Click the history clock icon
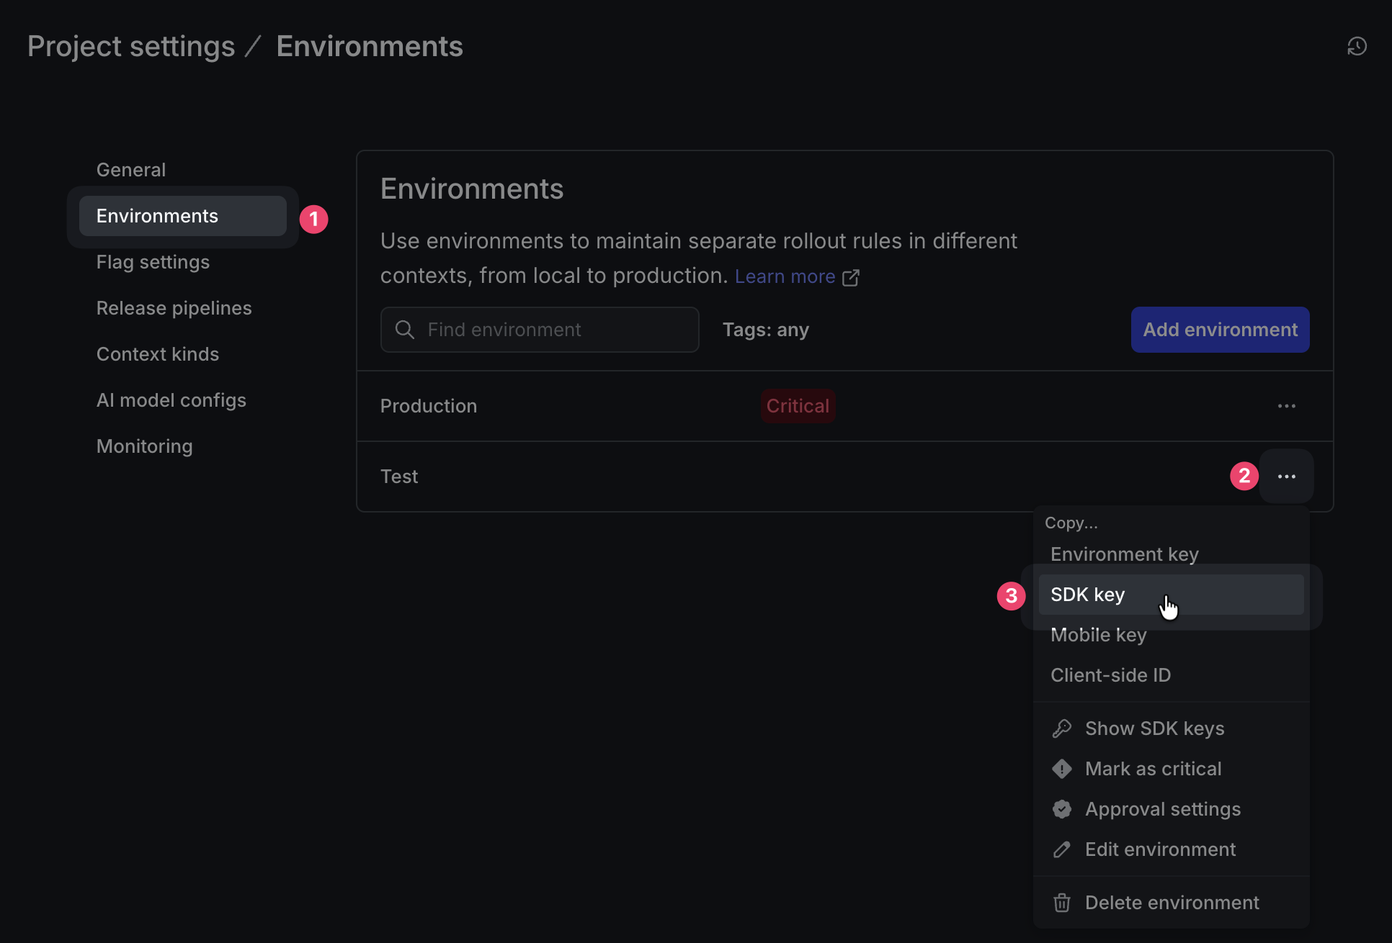 pos(1357,47)
